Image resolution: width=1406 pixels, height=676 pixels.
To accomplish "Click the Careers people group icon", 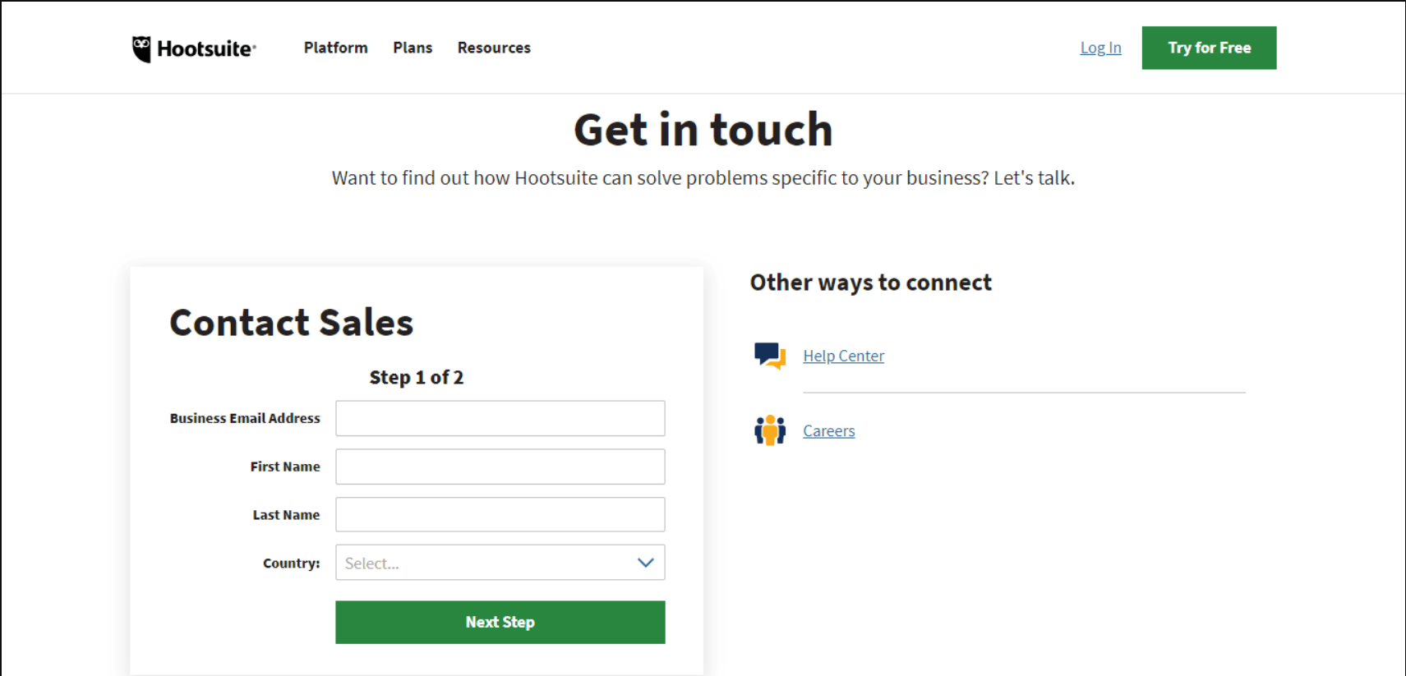I will point(770,430).
